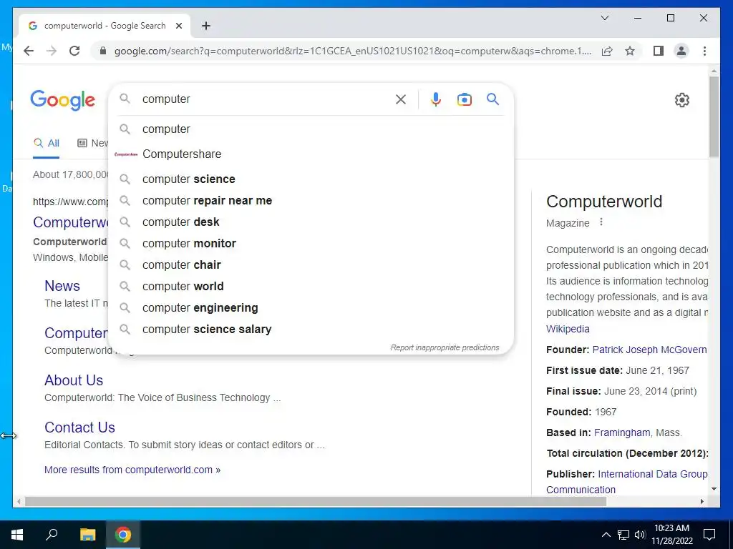The image size is (733, 549).
Task: Open tab search chevron in title bar
Action: (x=604, y=18)
